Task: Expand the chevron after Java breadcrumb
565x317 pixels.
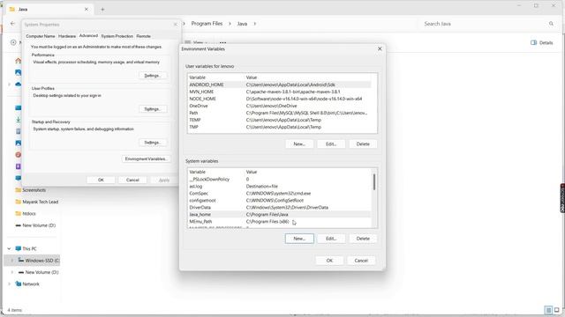Action: point(255,24)
